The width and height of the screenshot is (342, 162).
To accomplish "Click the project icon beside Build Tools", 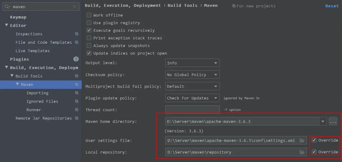I will point(77,76).
